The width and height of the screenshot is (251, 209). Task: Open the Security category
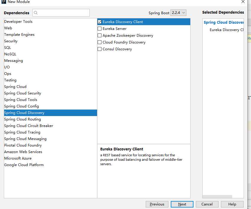pyautogui.click(x=50, y=41)
